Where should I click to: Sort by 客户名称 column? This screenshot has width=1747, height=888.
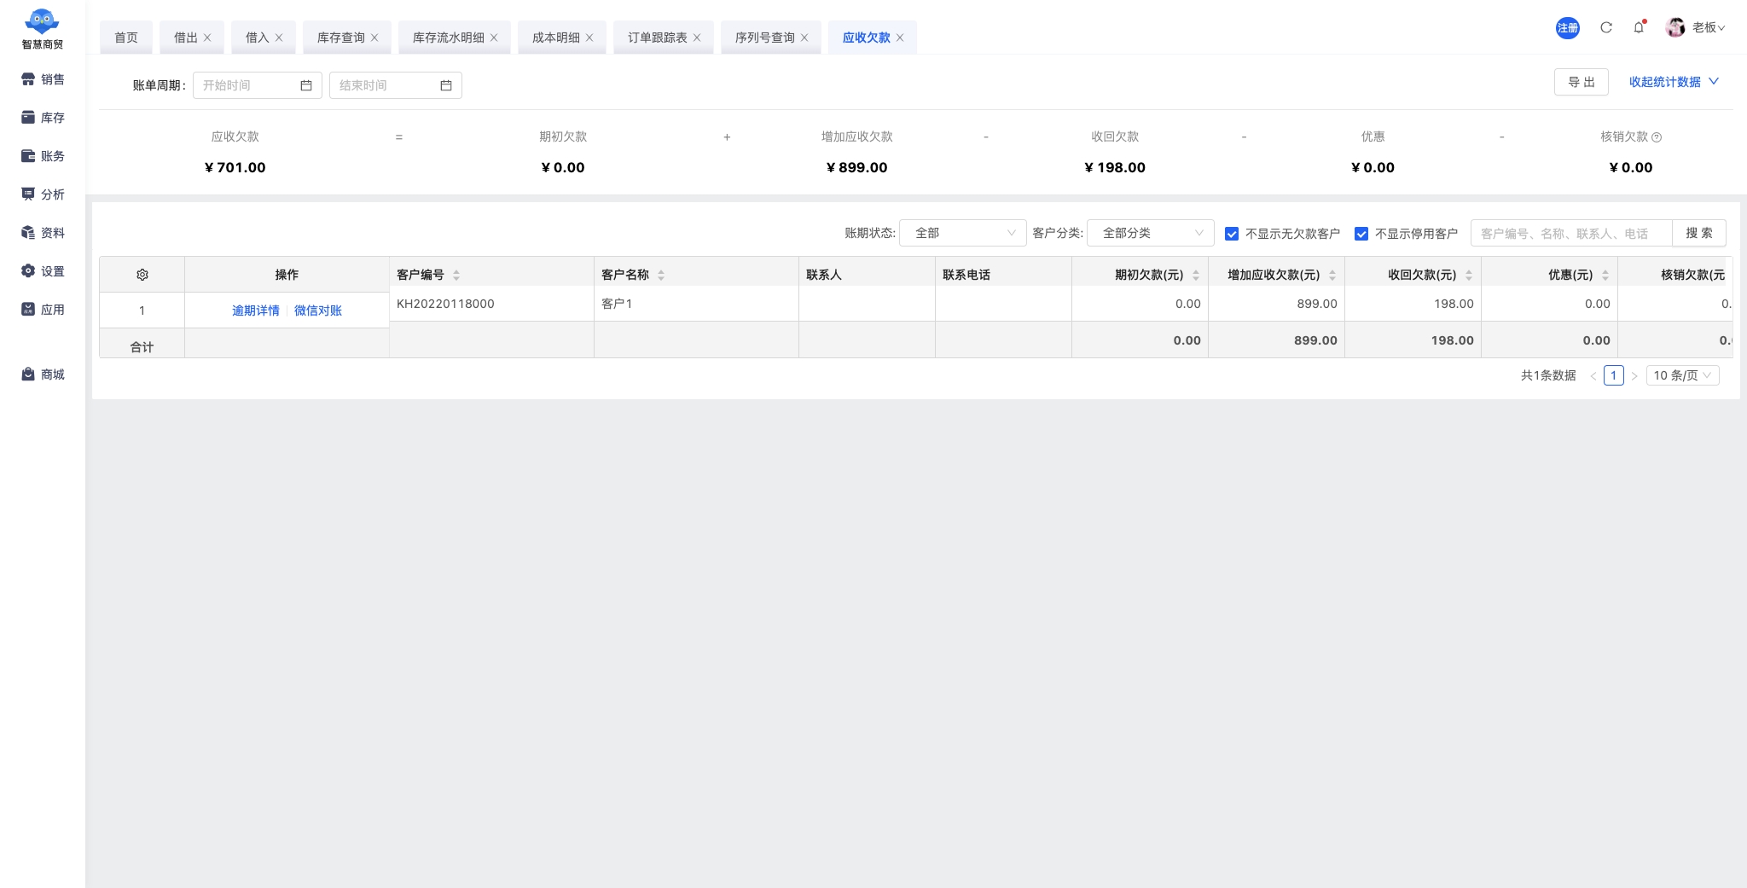661,275
